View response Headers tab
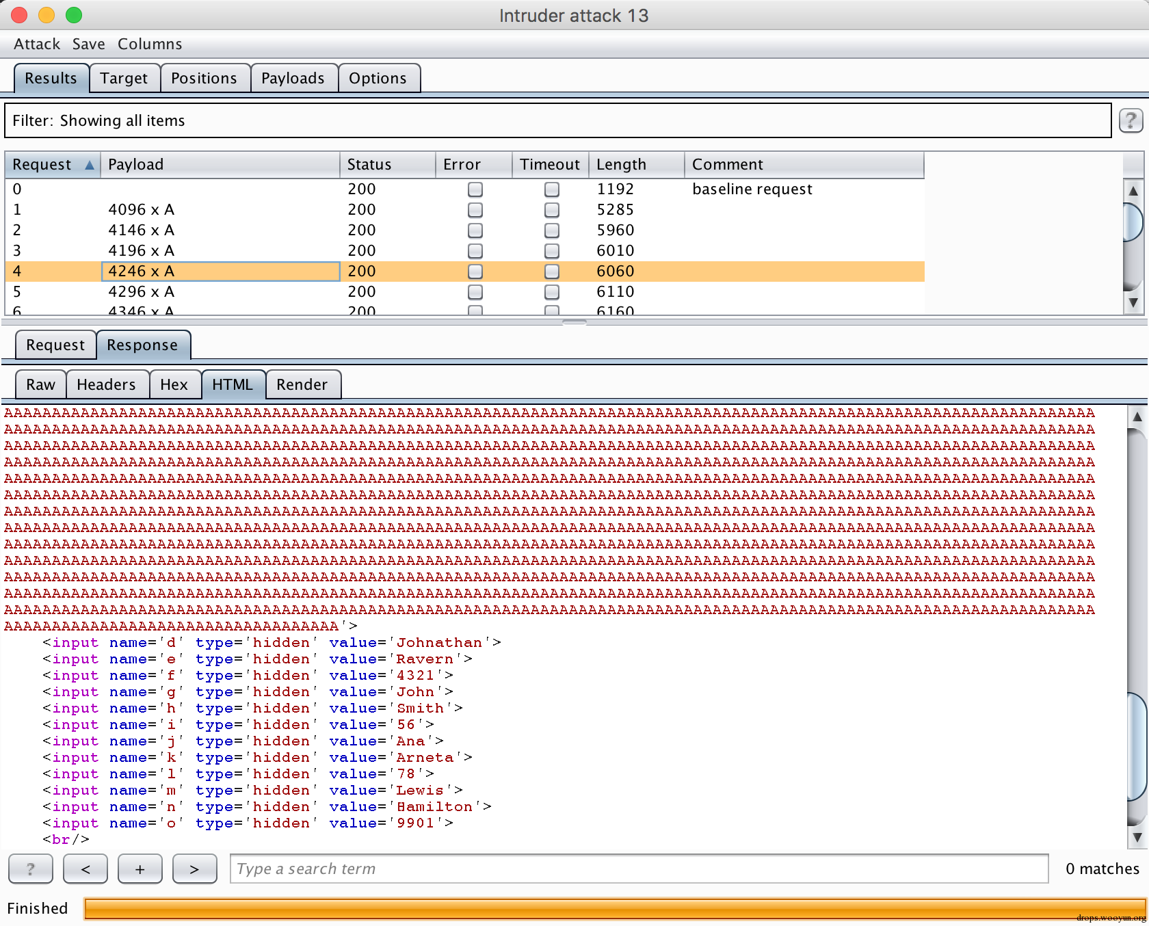This screenshot has height=926, width=1149. coord(107,384)
